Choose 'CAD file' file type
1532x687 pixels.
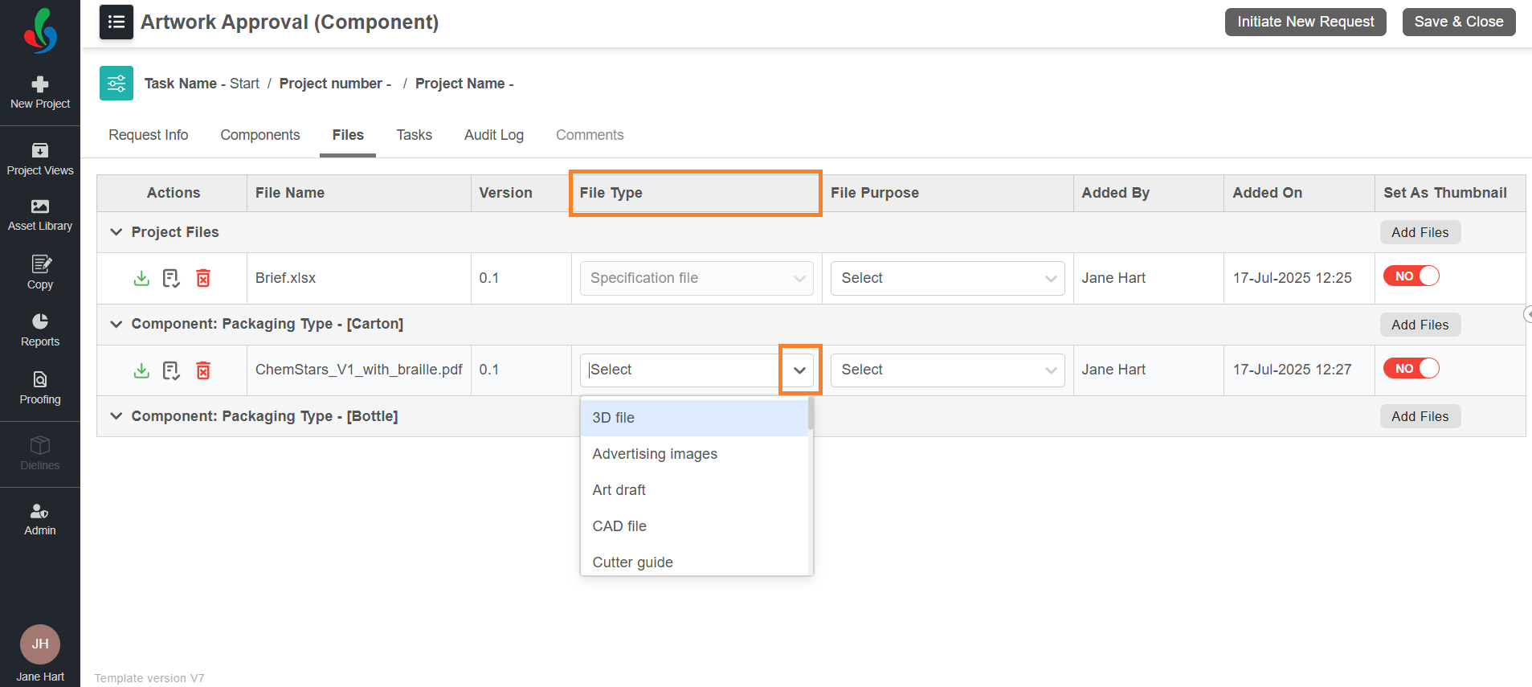pyautogui.click(x=695, y=526)
